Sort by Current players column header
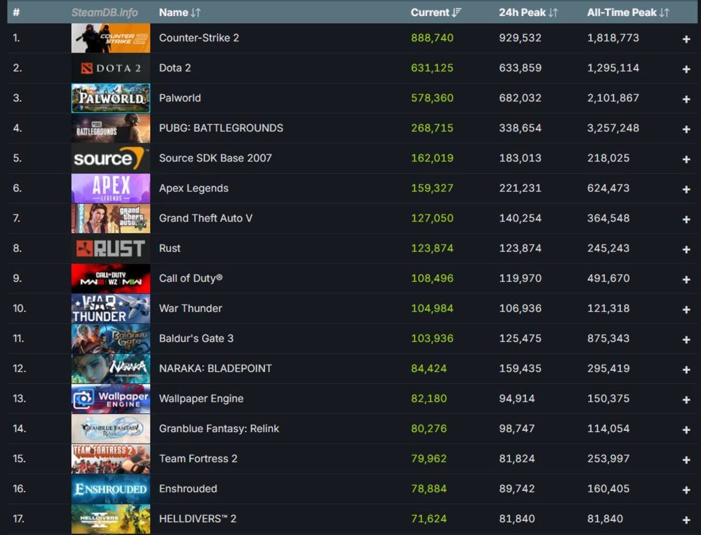This screenshot has width=701, height=535. pyautogui.click(x=436, y=12)
